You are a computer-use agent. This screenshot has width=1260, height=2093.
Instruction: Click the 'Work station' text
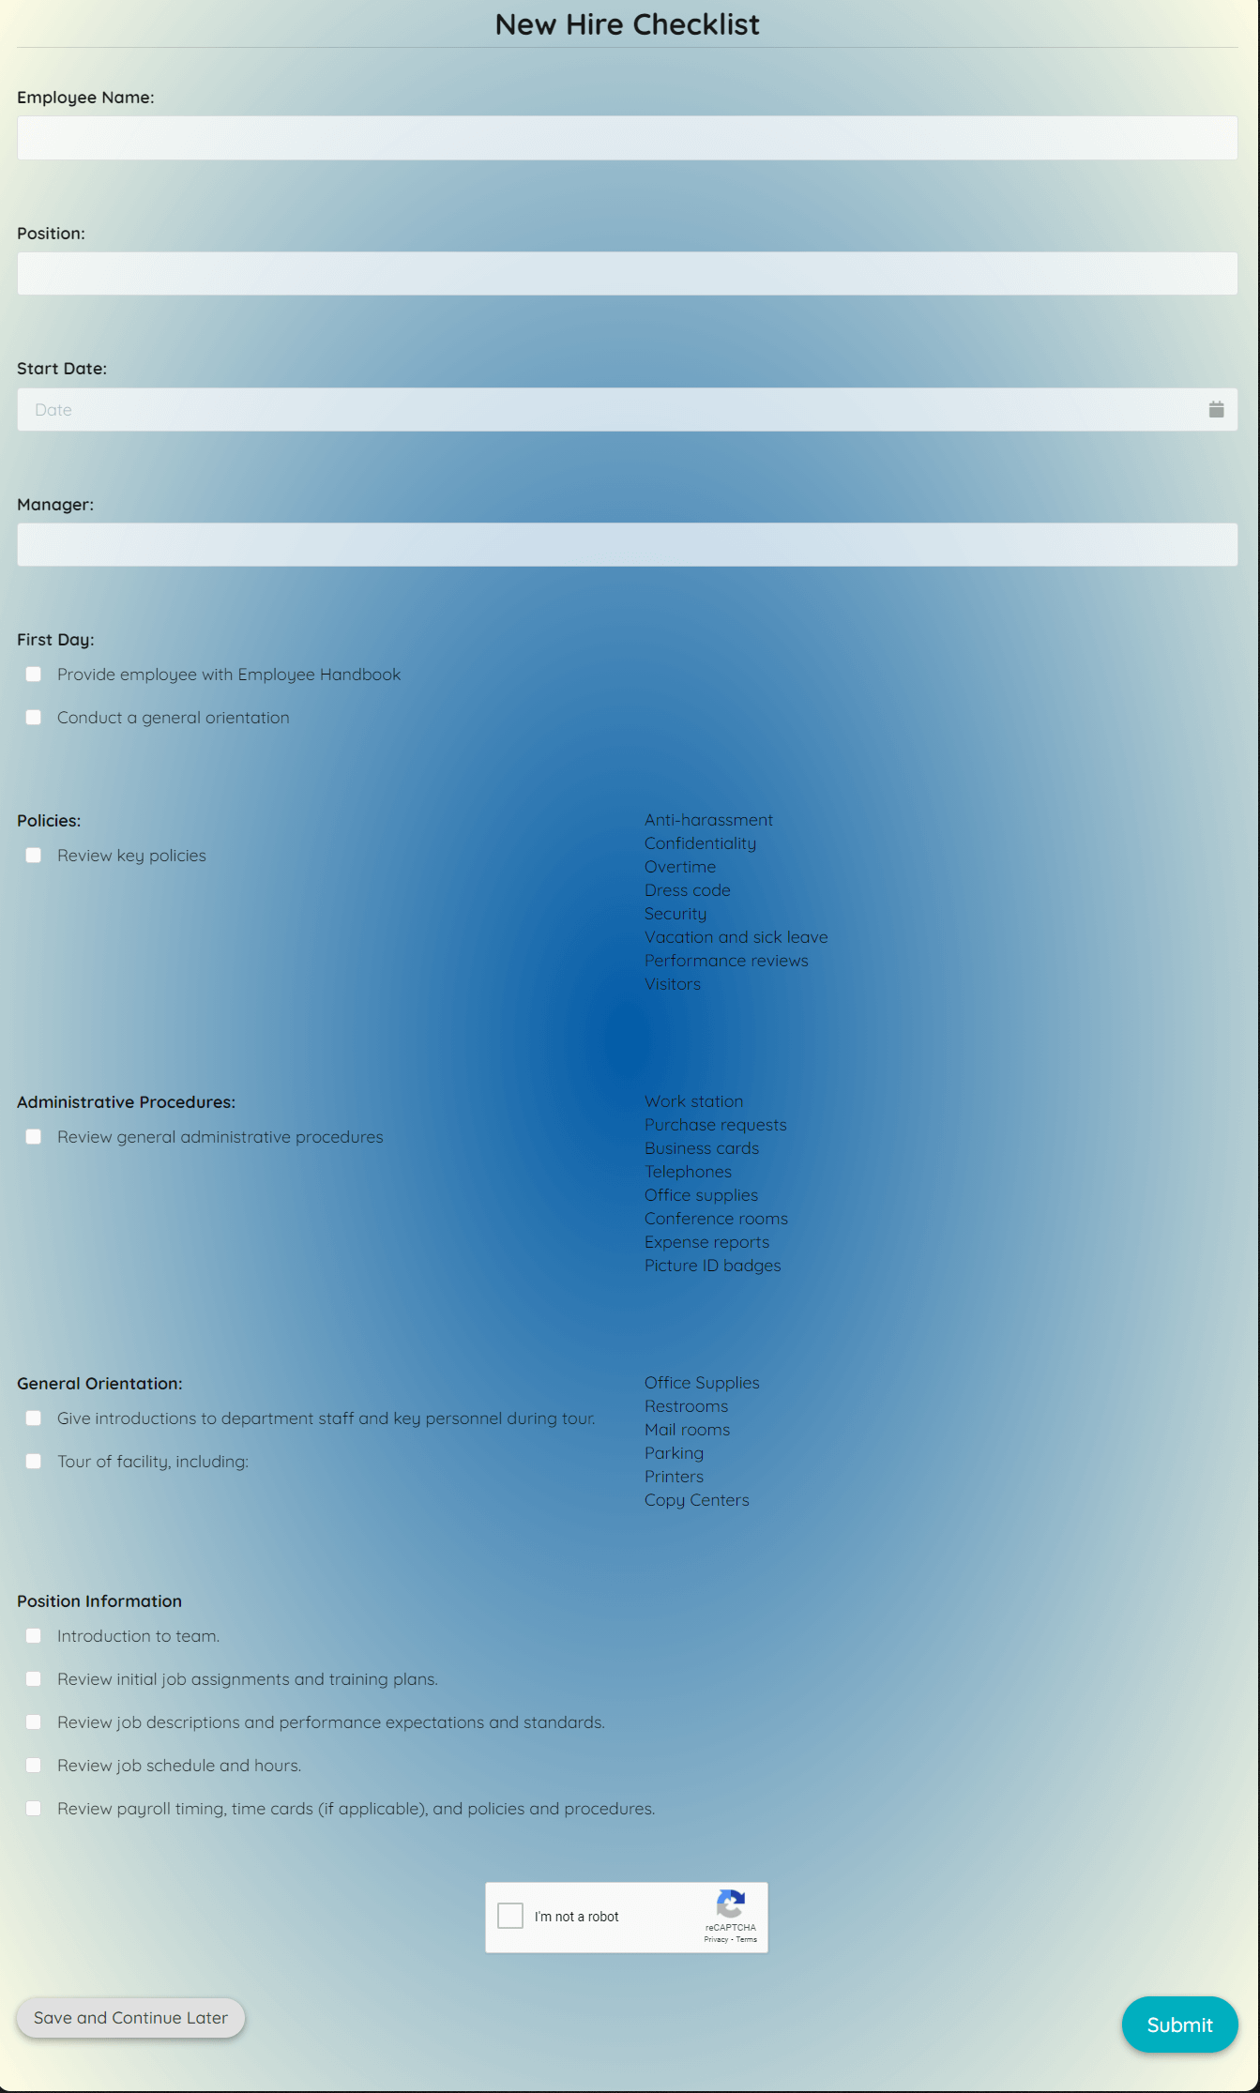(693, 1101)
